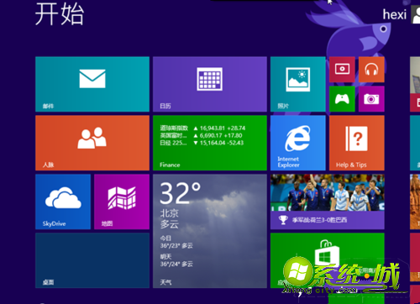This screenshot has width=420, height=304.
Task: Open the Photos (照片) tile
Action: (298, 84)
